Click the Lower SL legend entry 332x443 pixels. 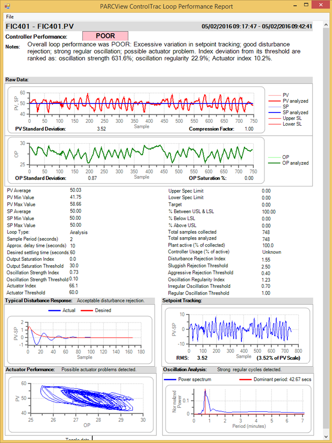point(285,124)
